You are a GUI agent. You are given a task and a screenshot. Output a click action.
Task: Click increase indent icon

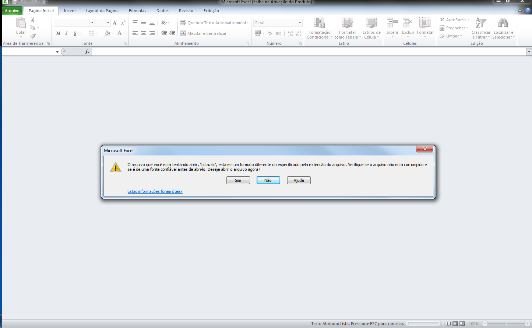(172, 33)
